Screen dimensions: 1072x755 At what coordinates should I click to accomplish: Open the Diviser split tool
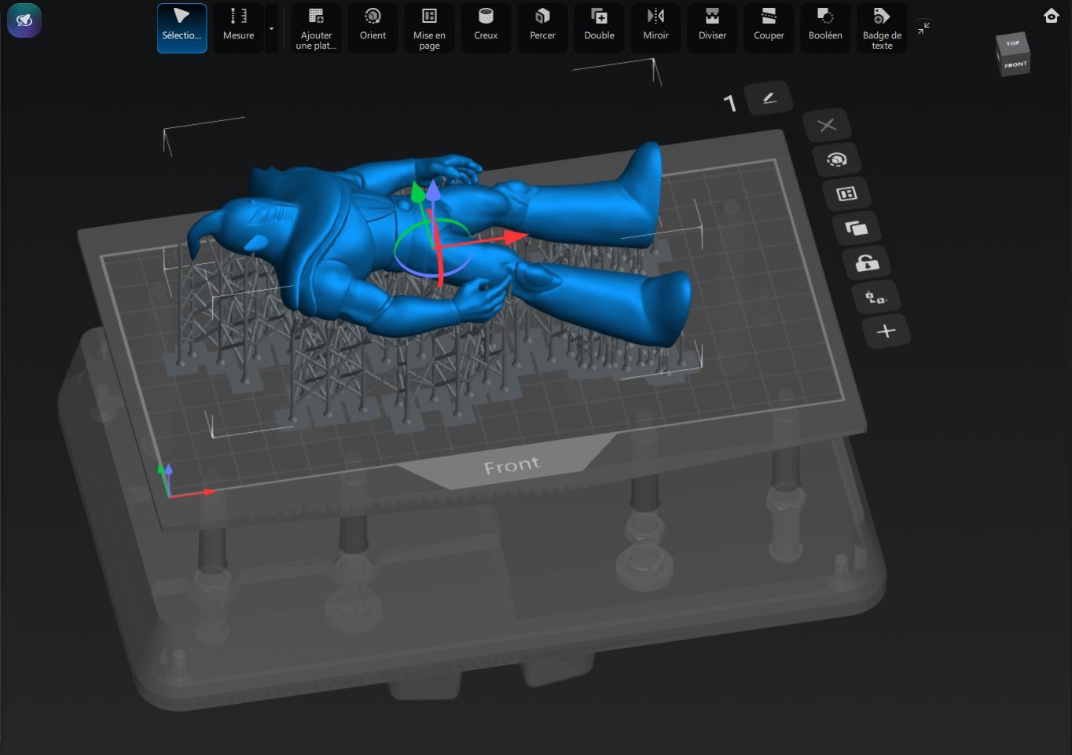tap(712, 28)
